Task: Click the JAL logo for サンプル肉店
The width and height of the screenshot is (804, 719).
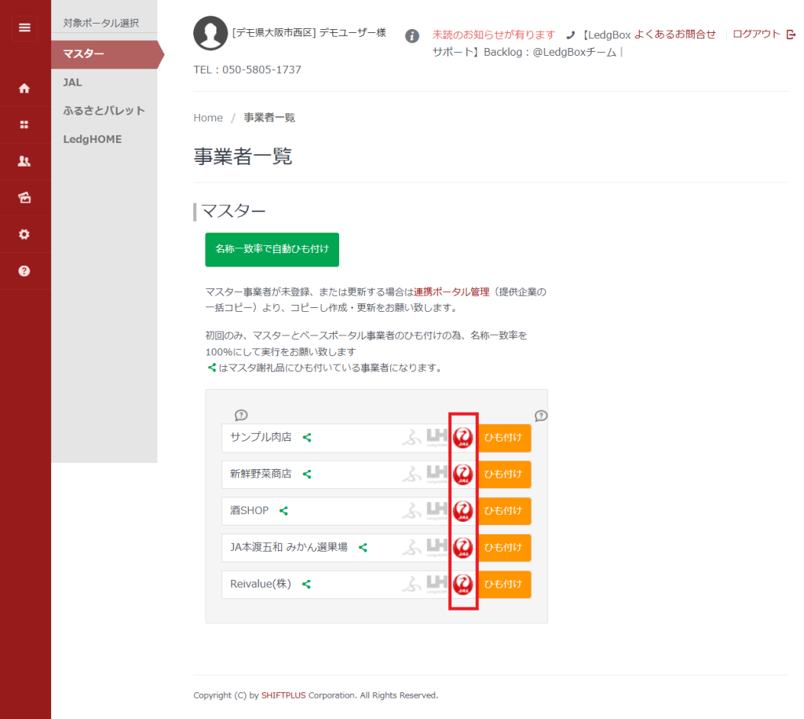Action: [463, 438]
